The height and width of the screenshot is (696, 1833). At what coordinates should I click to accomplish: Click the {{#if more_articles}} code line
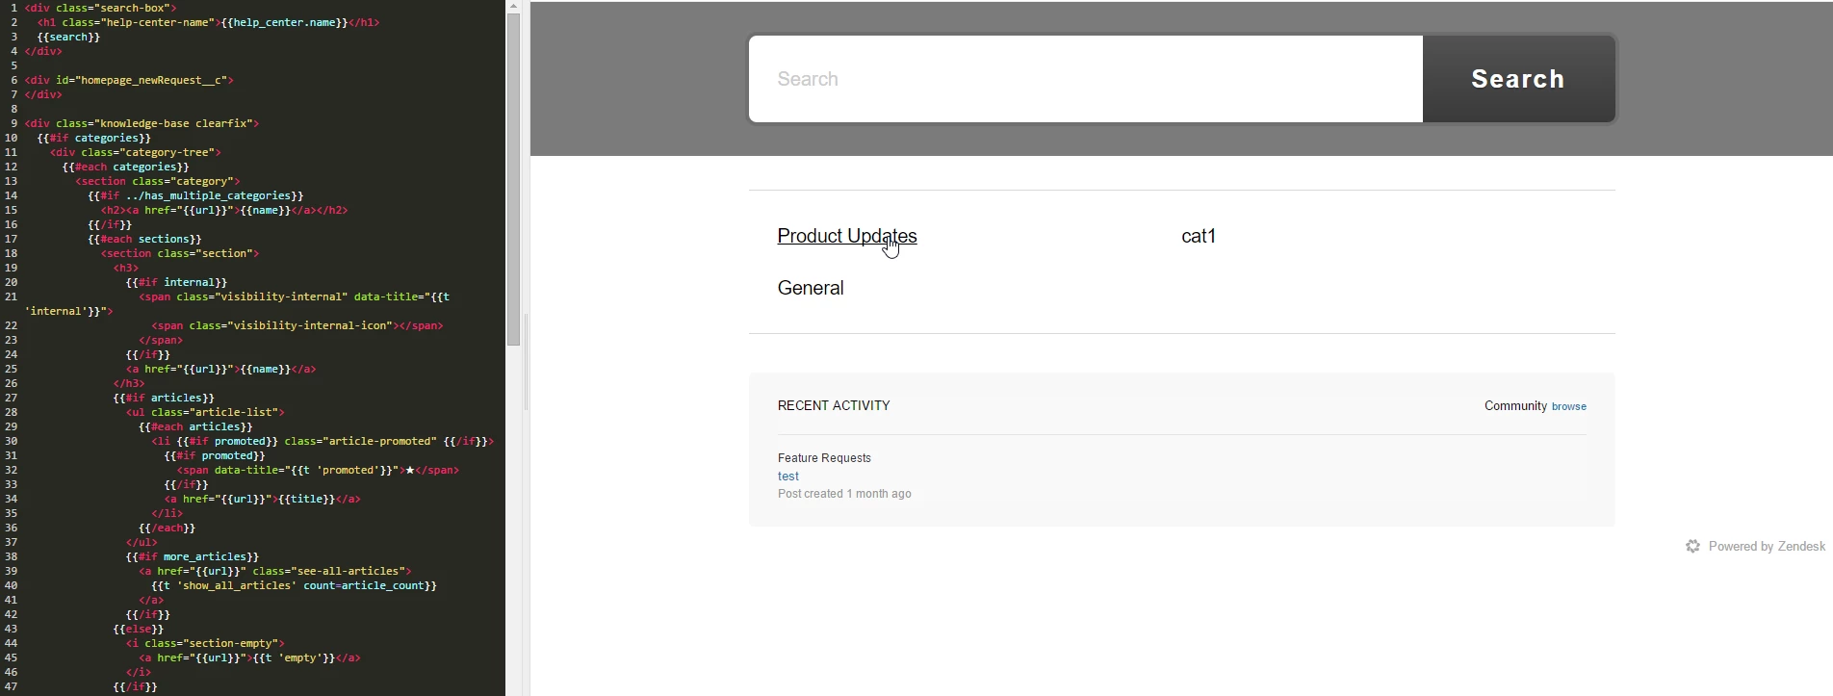click(x=193, y=556)
